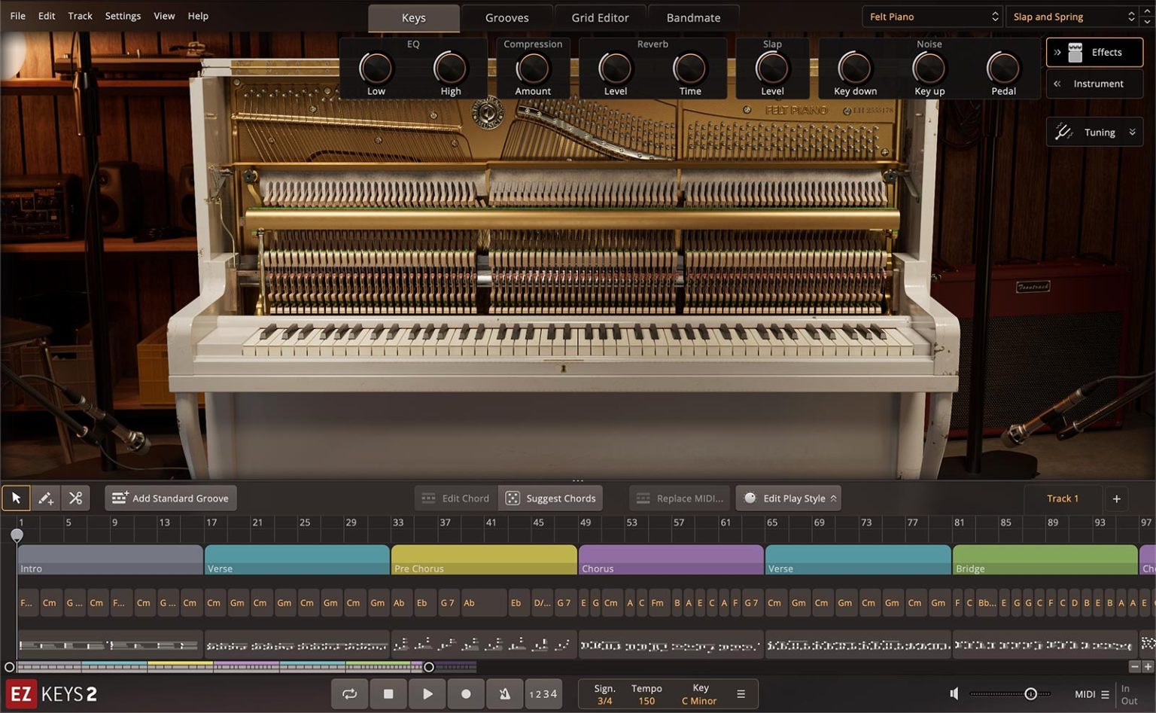This screenshot has width=1156, height=713.
Task: Toggle the loop playback button
Action: coord(350,693)
